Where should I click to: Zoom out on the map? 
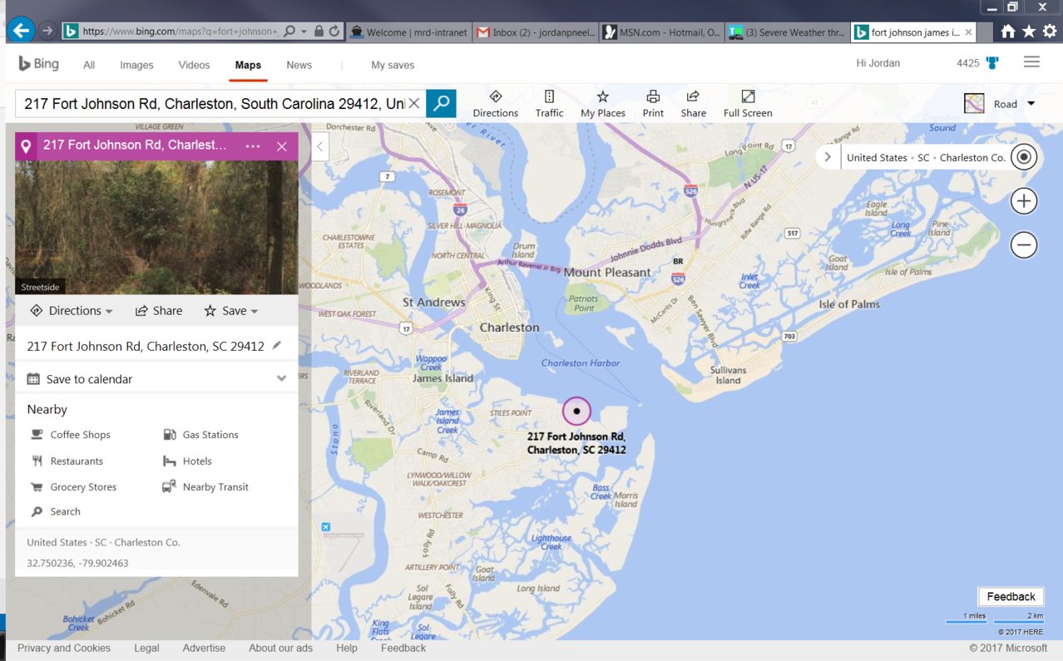pyautogui.click(x=1024, y=245)
